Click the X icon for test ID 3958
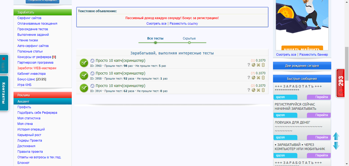 [258, 77]
